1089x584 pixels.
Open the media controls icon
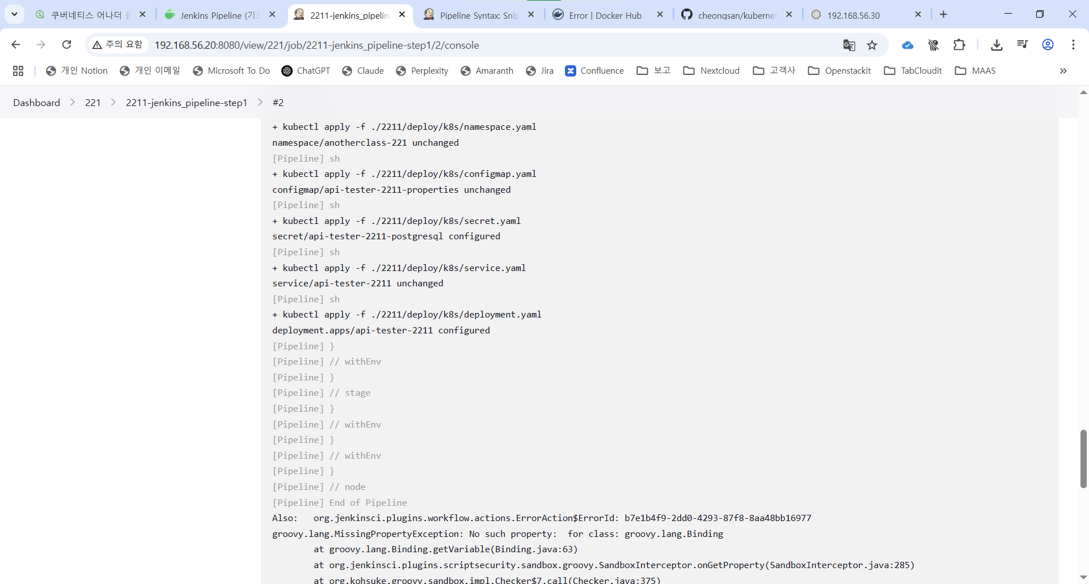pos(1023,45)
